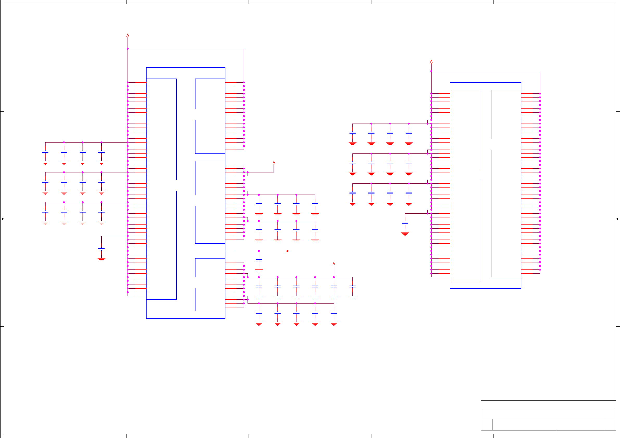Click the power arrow above the right IC
The height and width of the screenshot is (438, 620).
click(431, 62)
